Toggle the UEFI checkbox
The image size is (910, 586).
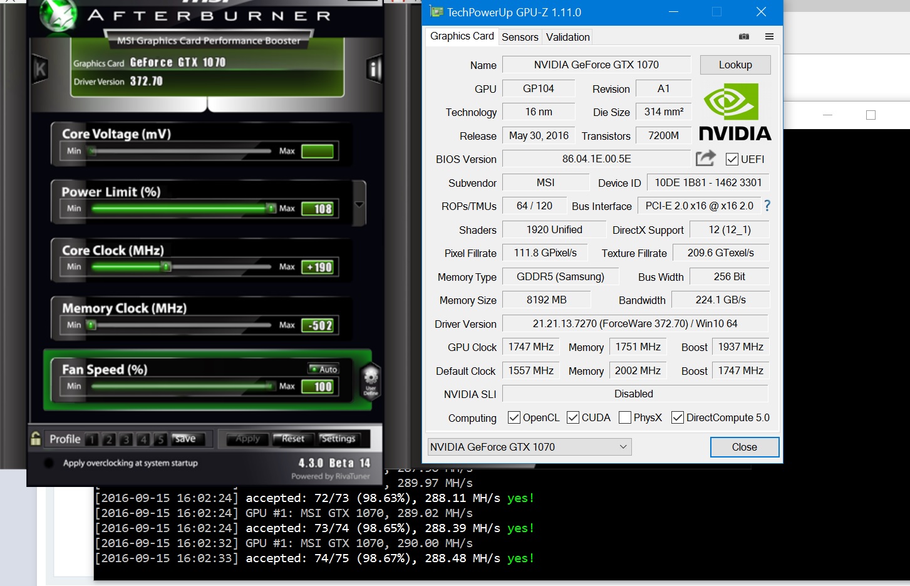pos(732,159)
